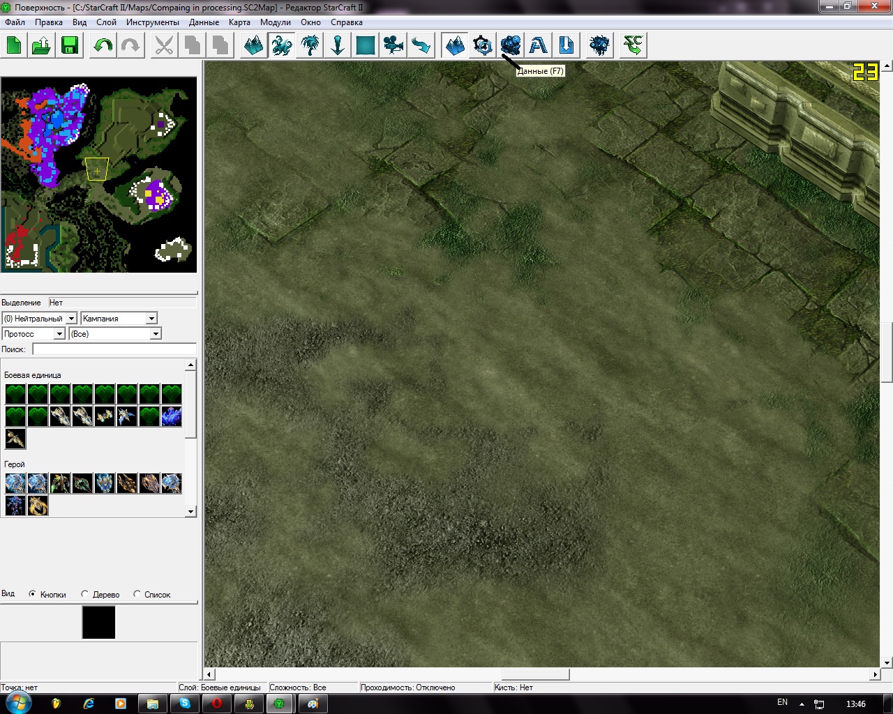Switch to the Points layer
This screenshot has width=893, height=714.
click(337, 45)
